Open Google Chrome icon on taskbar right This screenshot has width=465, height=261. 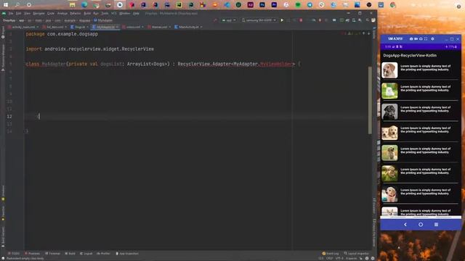click(x=392, y=5)
